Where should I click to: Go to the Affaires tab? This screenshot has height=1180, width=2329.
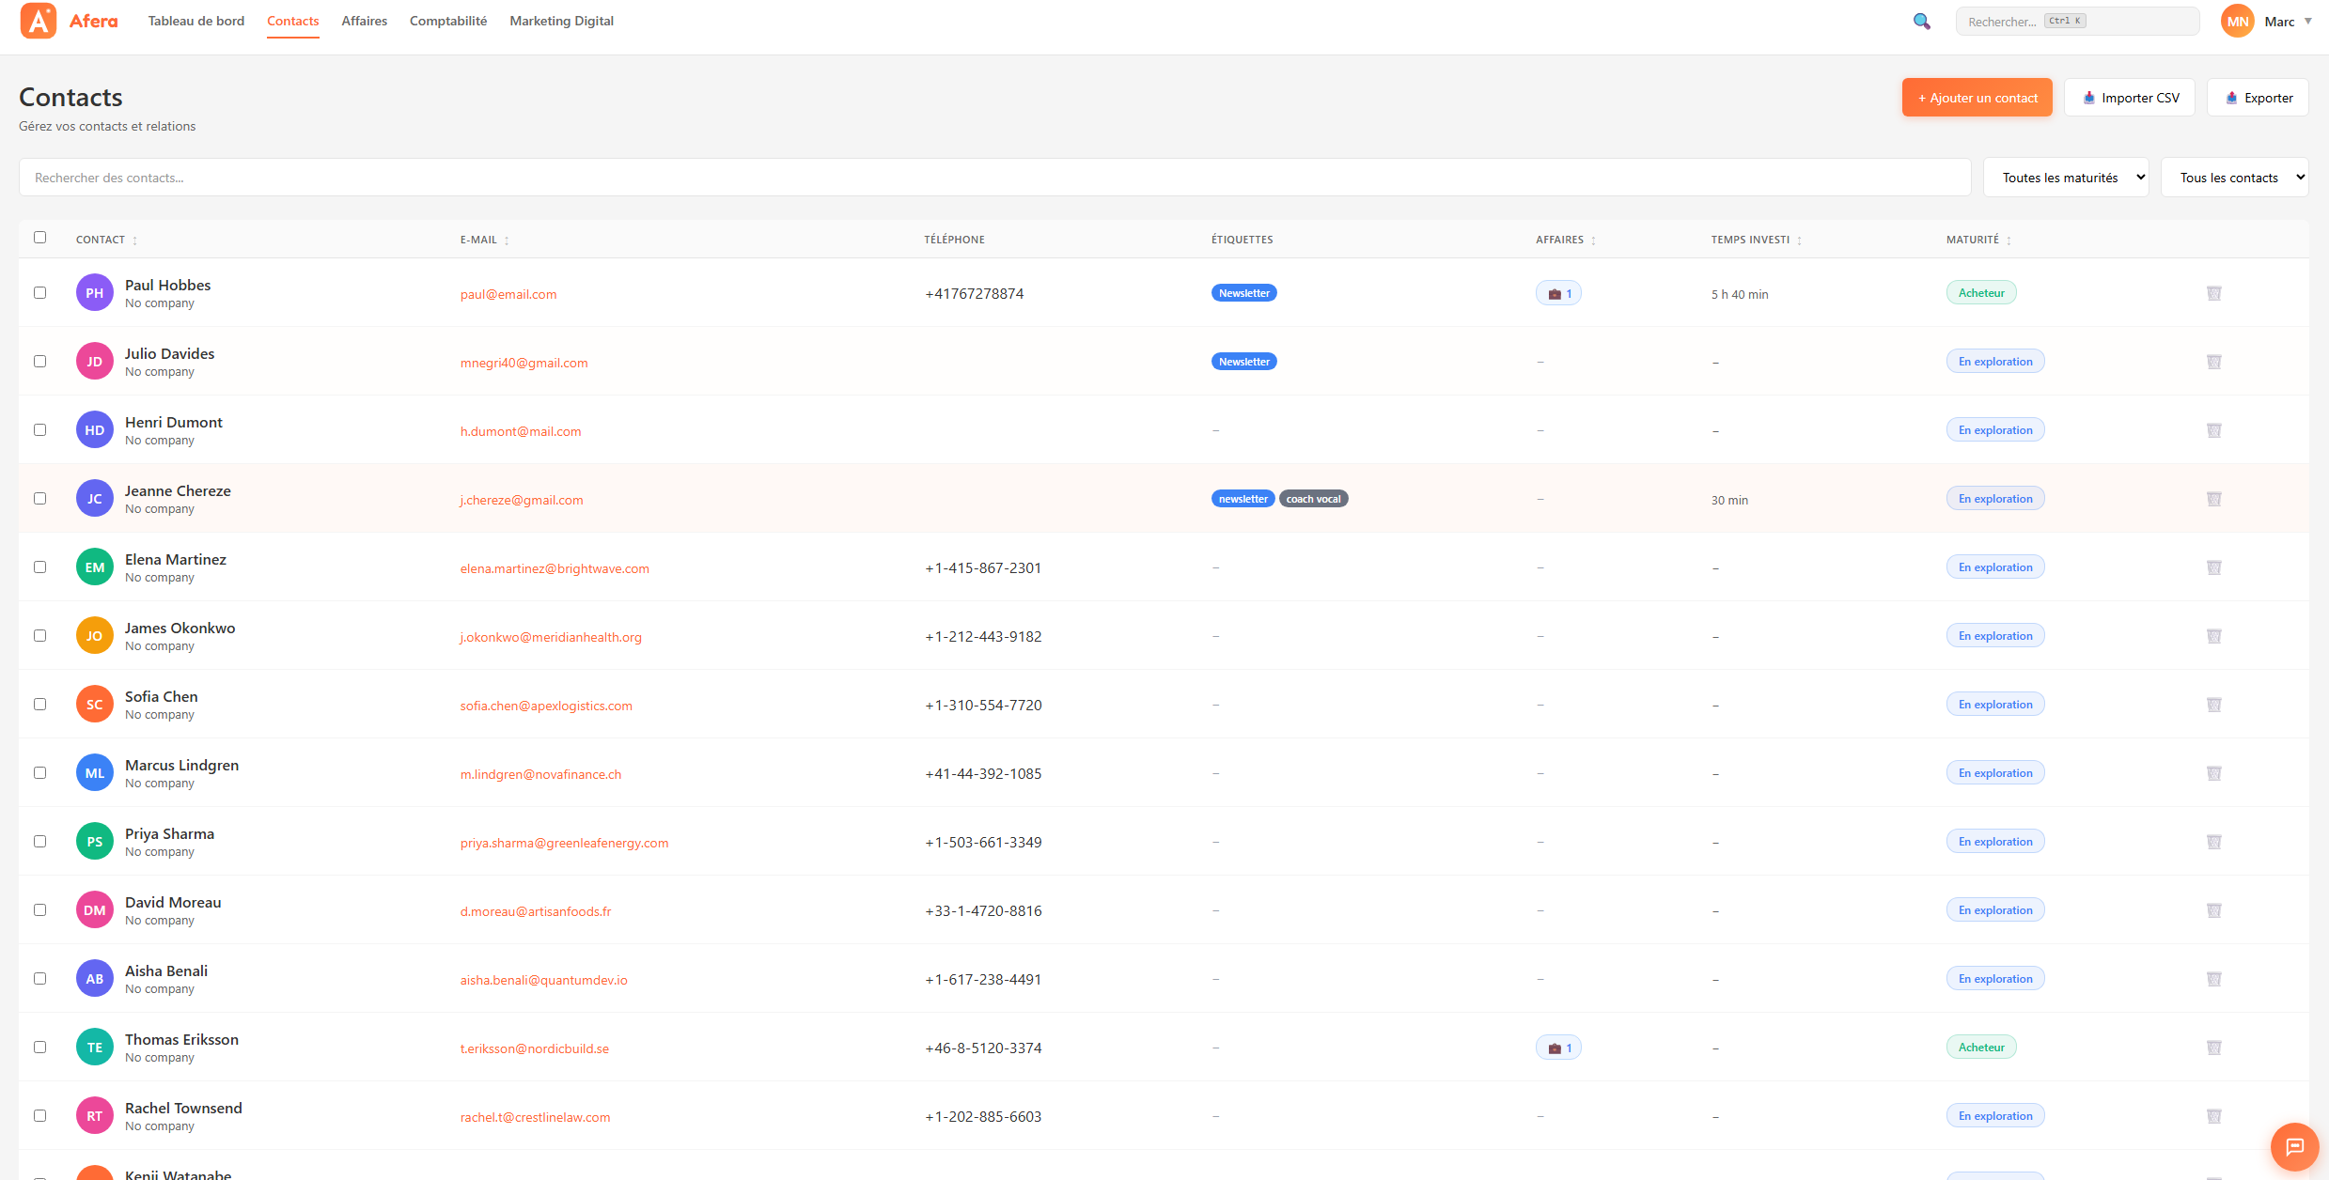coord(364,21)
